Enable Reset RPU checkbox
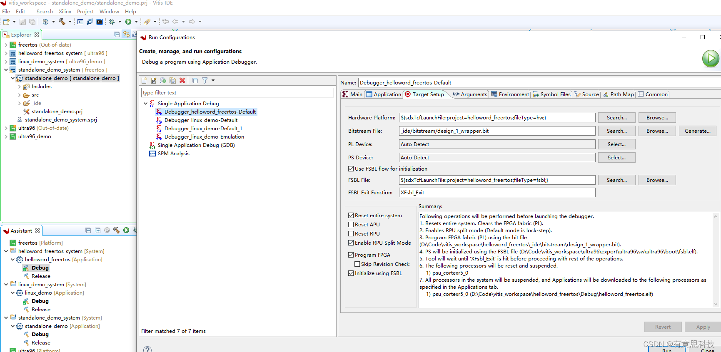Image resolution: width=721 pixels, height=352 pixels. coord(351,233)
